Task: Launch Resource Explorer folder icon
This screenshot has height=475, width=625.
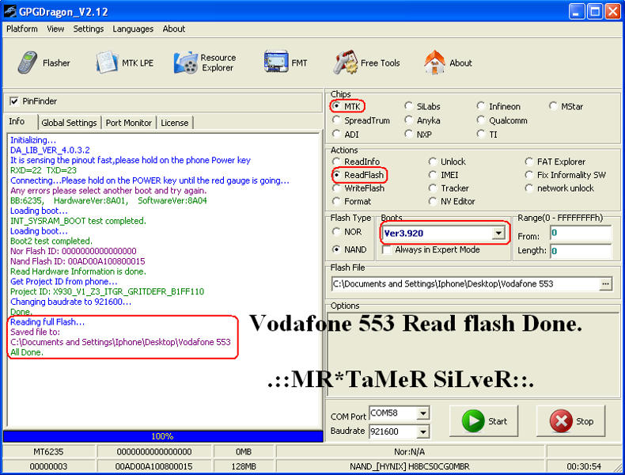Action: click(186, 63)
